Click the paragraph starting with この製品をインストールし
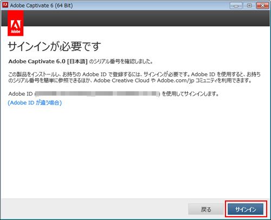271x220 pixels. (x=134, y=77)
